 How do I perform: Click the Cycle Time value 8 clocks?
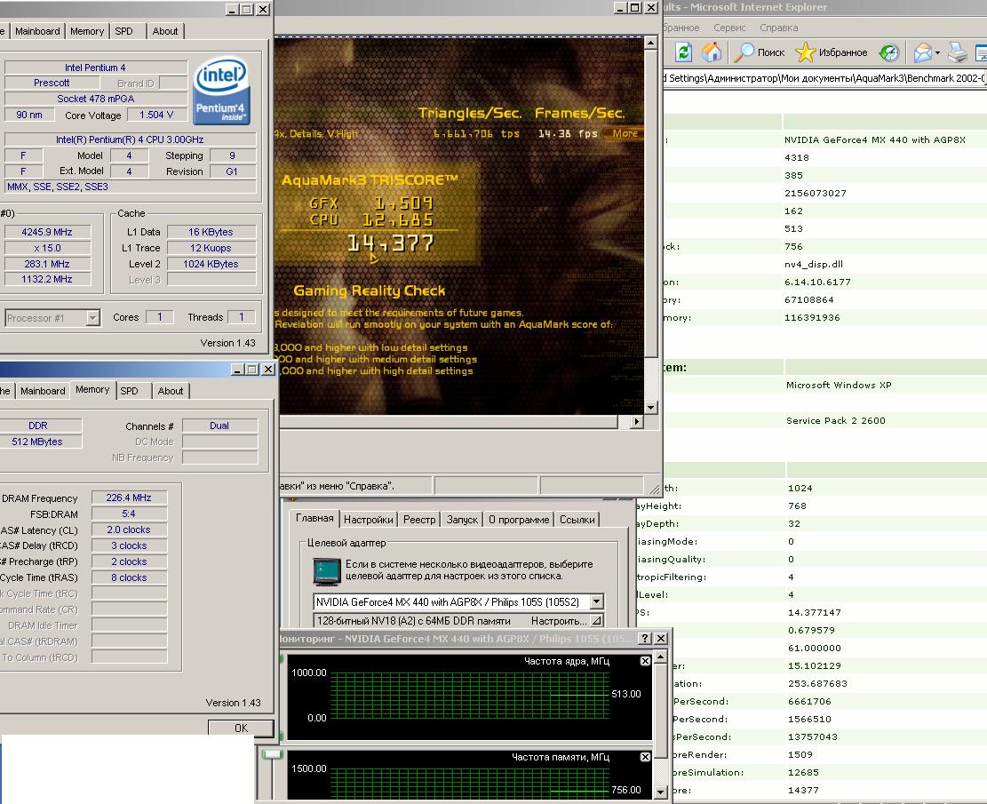(x=129, y=577)
